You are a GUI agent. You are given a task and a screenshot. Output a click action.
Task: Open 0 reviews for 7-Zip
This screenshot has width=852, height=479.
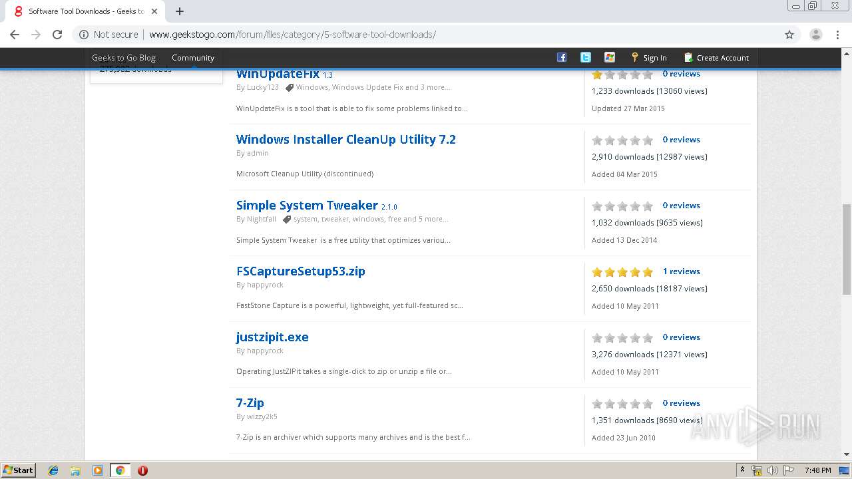click(681, 403)
